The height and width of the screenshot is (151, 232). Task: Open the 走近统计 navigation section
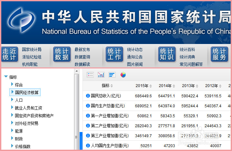tap(9, 54)
